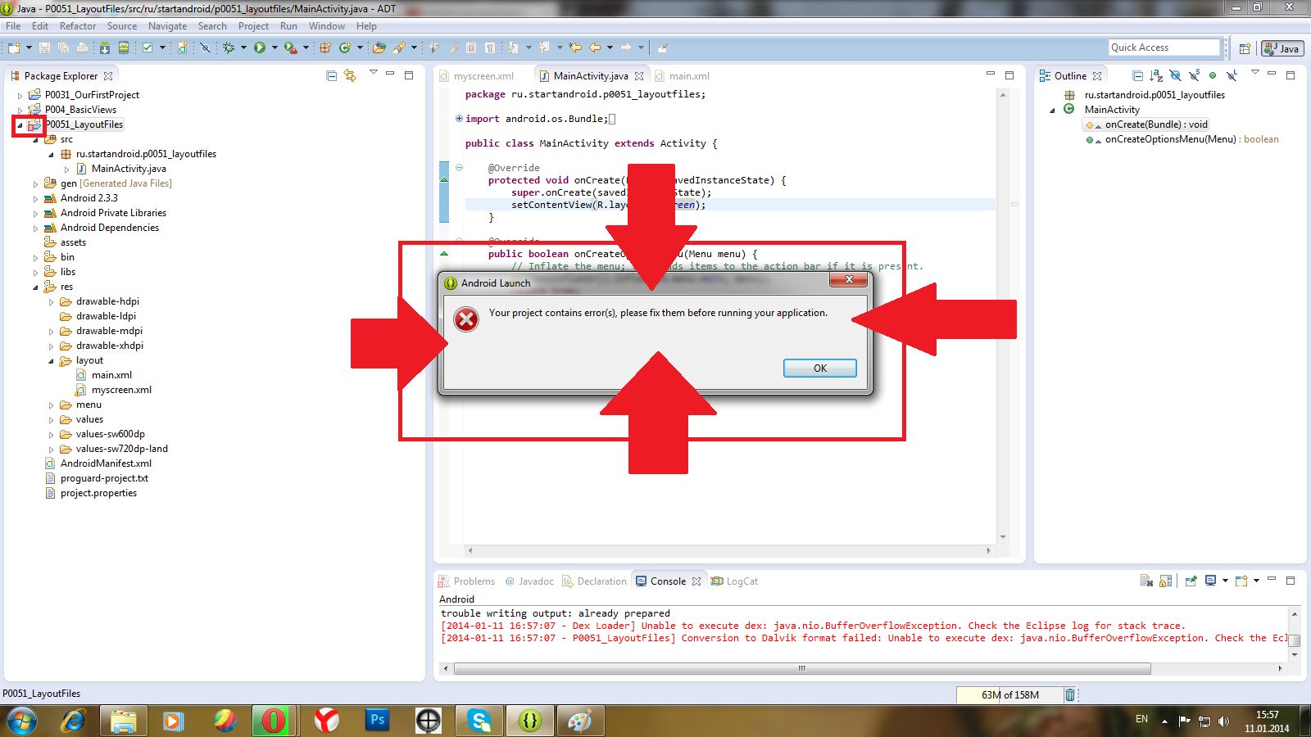The image size is (1311, 737).
Task: Collapse the layout folder node
Action: coord(52,361)
